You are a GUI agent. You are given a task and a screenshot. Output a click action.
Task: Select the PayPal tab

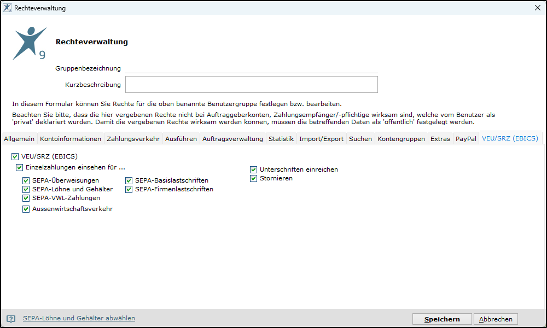tap(466, 139)
